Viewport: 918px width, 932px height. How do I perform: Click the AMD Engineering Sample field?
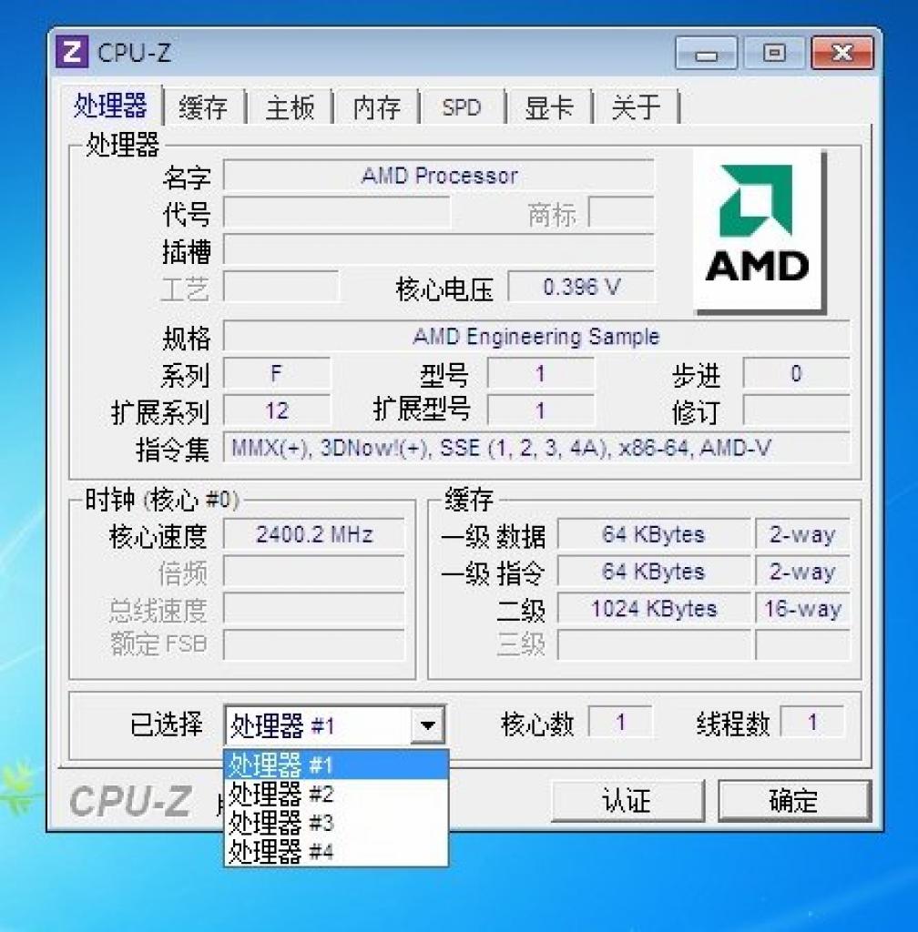tap(536, 337)
